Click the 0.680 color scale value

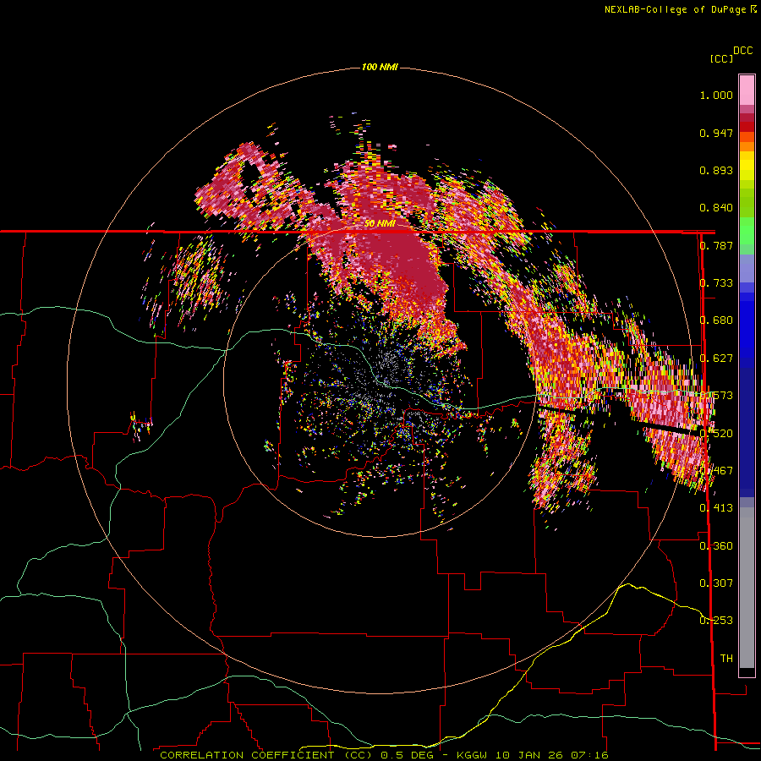pos(716,320)
